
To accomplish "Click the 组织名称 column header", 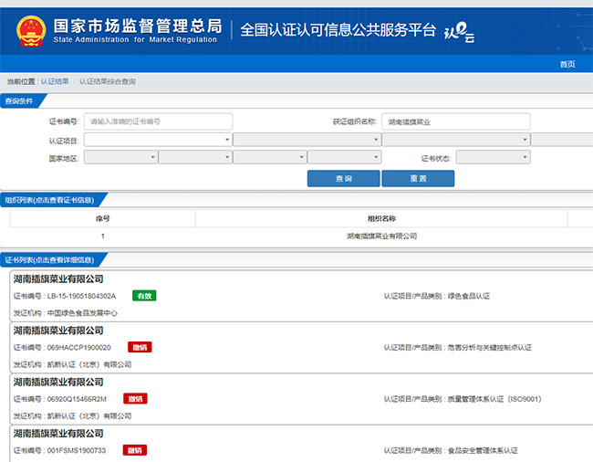I will (x=381, y=218).
